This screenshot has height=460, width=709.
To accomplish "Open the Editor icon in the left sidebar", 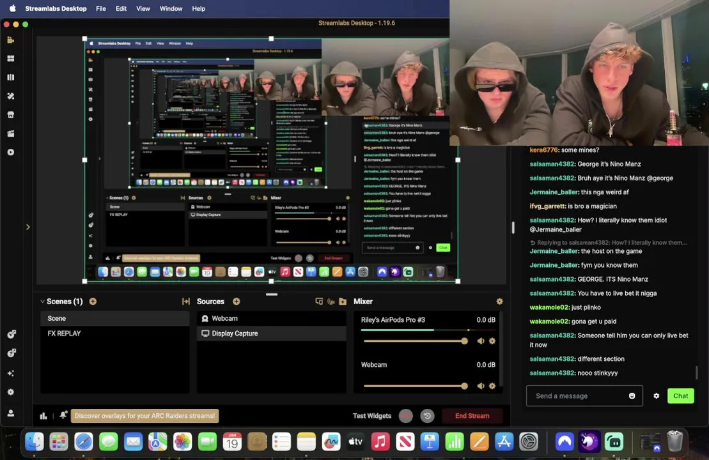I will (x=10, y=40).
